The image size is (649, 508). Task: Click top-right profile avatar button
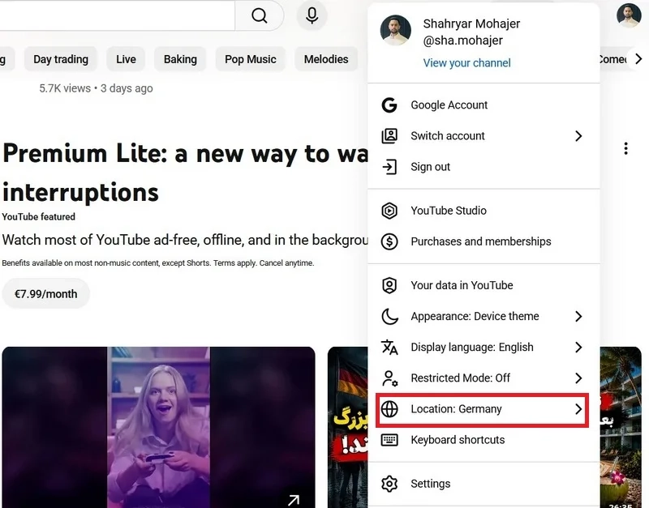tap(629, 15)
